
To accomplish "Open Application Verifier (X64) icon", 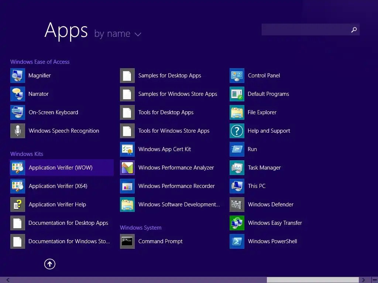I will (18, 186).
